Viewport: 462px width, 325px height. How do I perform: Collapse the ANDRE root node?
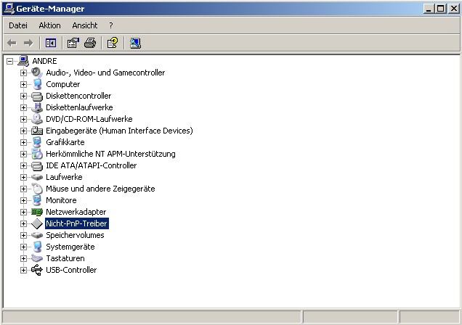click(x=9, y=61)
